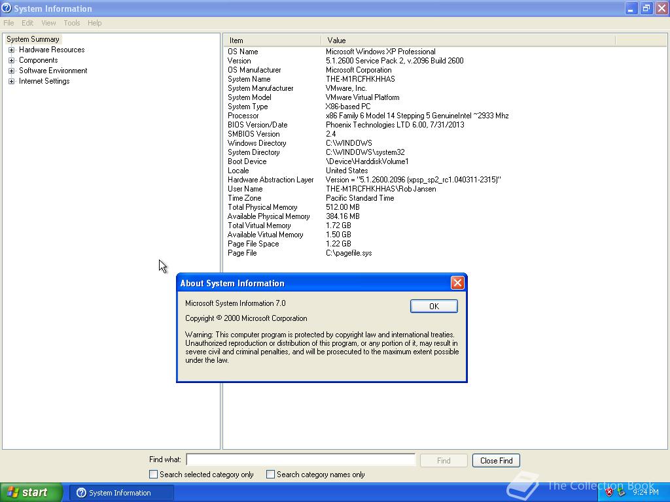Click the C:\pagefile.sys value
The height and width of the screenshot is (502, 670).
[349, 253]
